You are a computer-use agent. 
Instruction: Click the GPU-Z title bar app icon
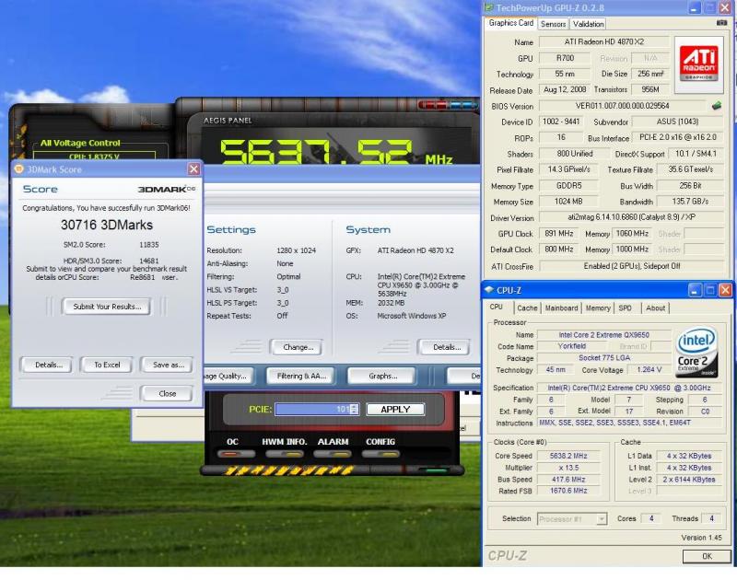489,7
